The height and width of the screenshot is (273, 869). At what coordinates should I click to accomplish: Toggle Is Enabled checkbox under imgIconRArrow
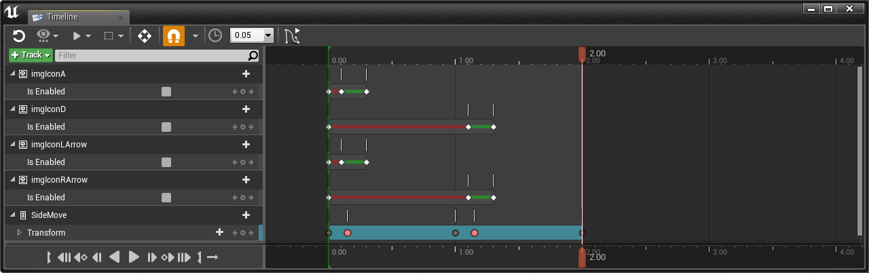click(166, 198)
